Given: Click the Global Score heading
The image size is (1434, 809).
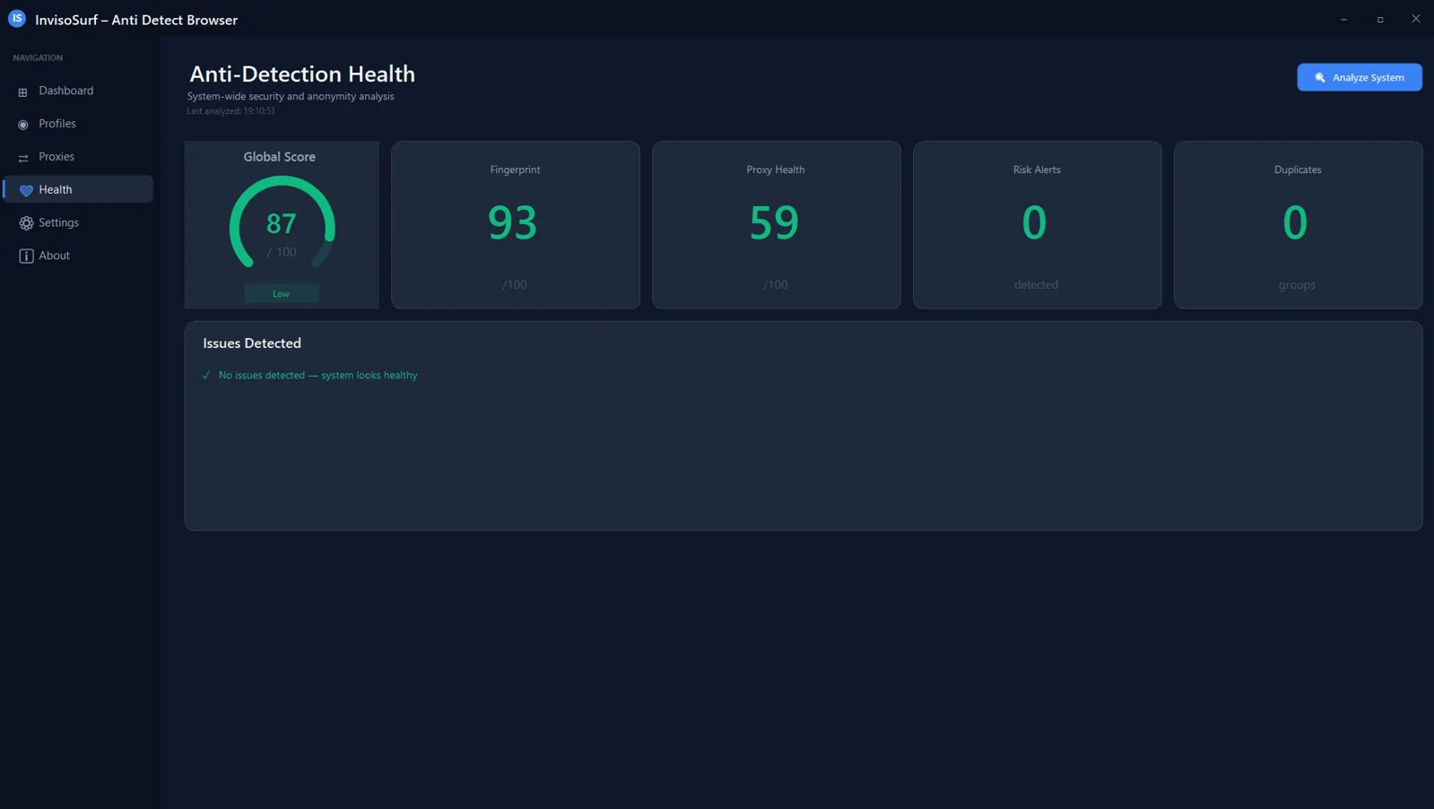Looking at the screenshot, I should [280, 157].
